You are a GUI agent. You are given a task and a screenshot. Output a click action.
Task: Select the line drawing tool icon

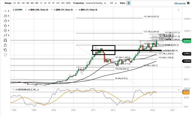5,11
